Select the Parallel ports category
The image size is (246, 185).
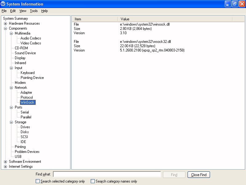pyautogui.click(x=26, y=117)
